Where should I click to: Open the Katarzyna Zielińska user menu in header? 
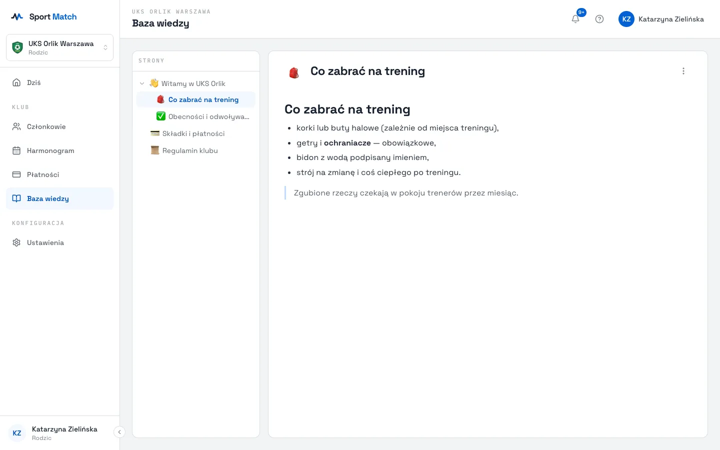[x=661, y=19]
